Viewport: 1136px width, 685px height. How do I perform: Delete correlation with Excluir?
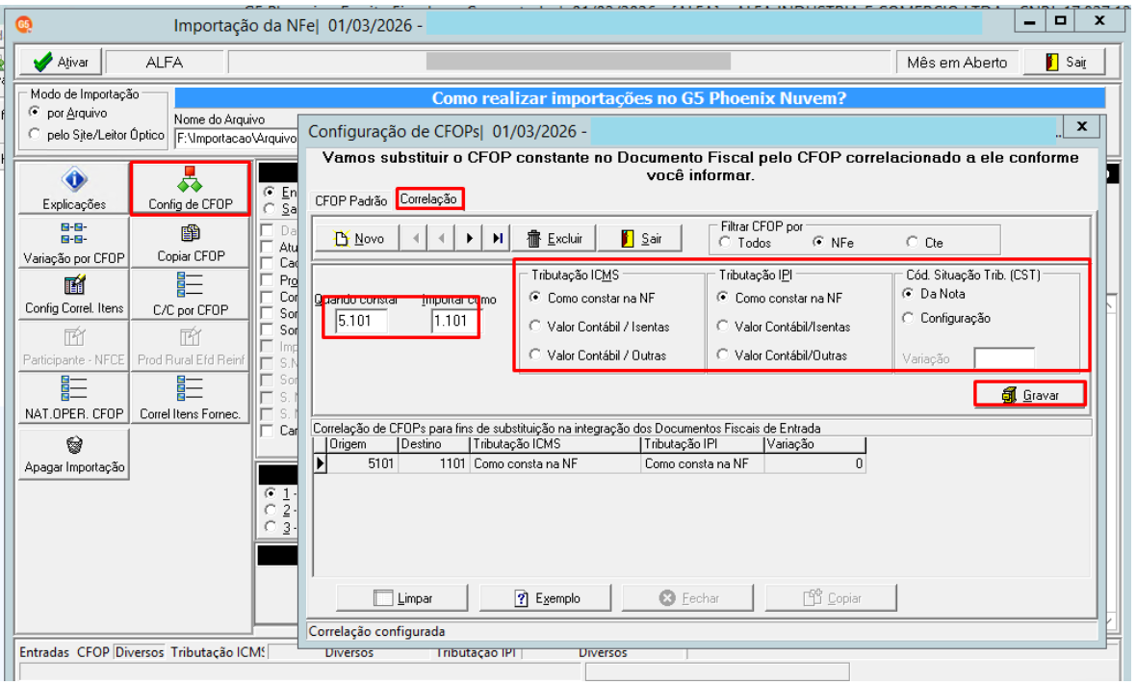[555, 239]
